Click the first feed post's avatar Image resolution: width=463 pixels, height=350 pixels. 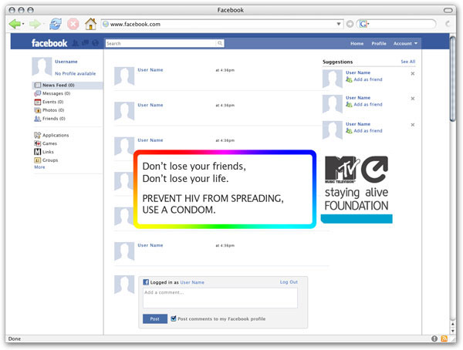124,76
